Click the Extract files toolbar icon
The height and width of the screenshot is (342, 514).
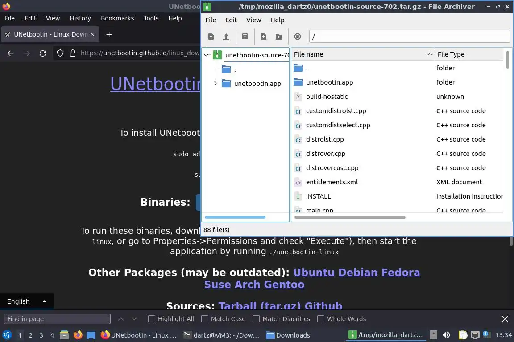pos(245,37)
